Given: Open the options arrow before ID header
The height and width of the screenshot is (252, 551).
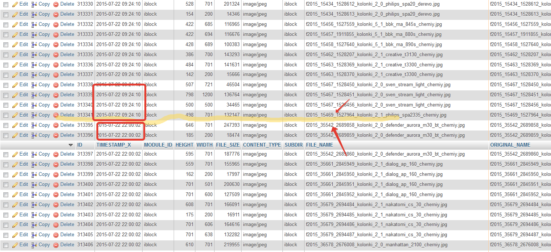Looking at the screenshot, I should (71, 145).
